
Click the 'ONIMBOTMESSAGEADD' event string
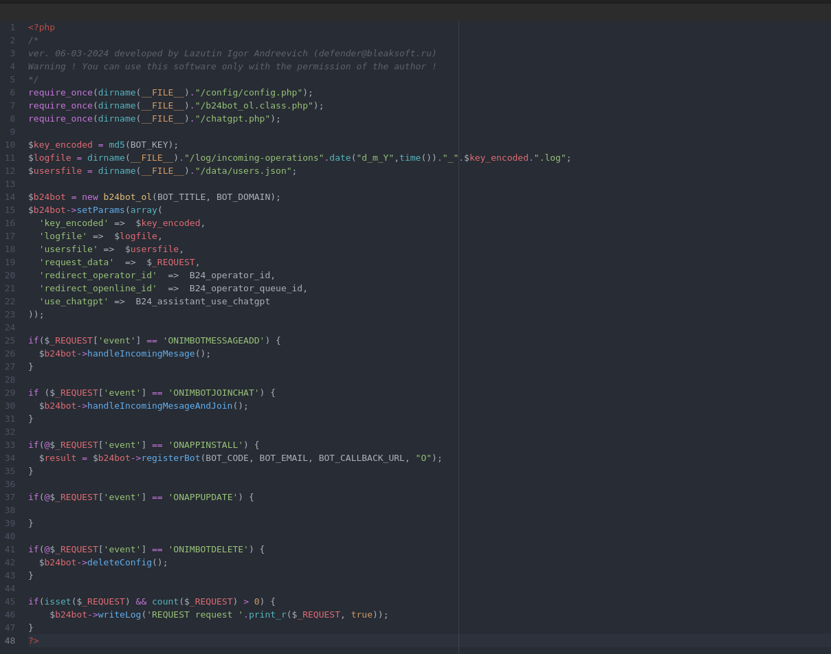(x=214, y=341)
